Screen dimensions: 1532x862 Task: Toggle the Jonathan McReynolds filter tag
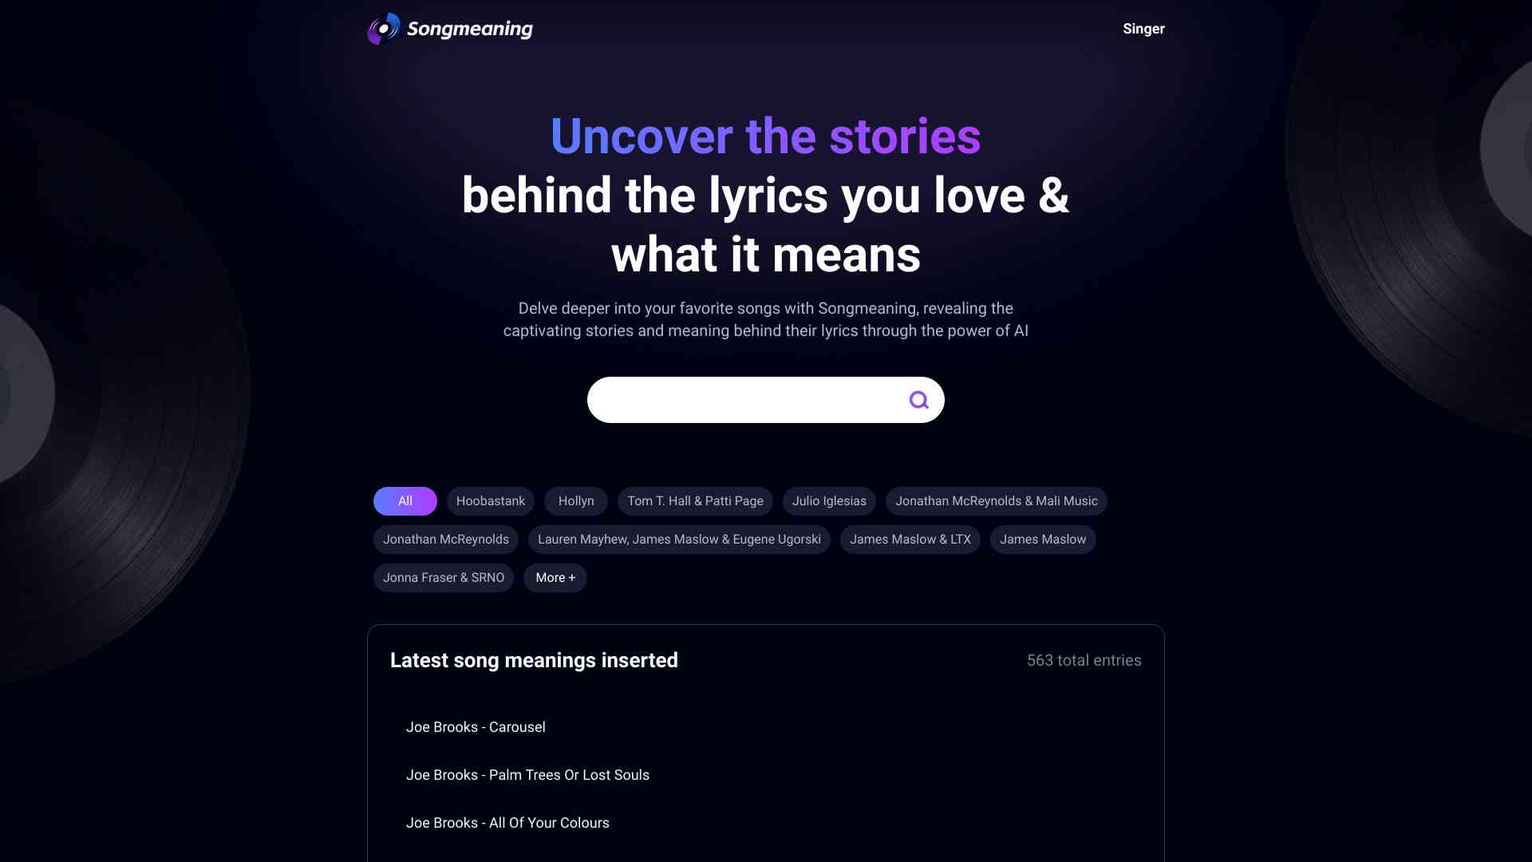click(x=445, y=540)
